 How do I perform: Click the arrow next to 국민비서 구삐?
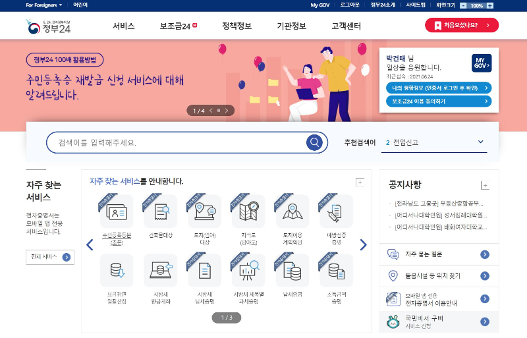485,322
